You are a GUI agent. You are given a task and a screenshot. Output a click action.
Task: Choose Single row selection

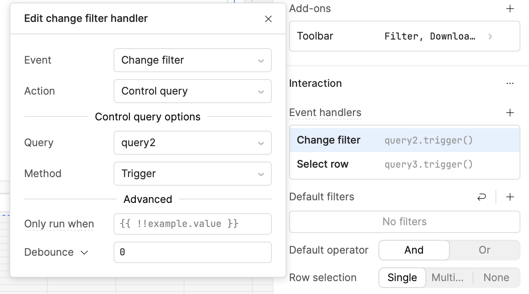pos(402,278)
